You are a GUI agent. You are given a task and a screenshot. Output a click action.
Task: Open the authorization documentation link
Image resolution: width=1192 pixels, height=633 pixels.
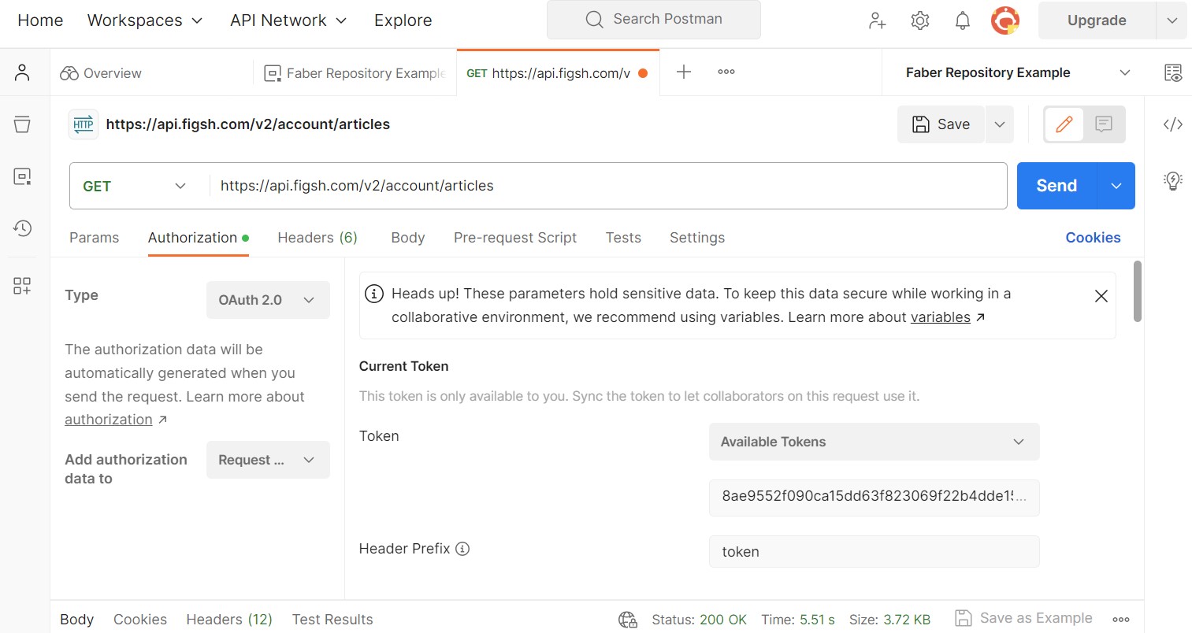coord(109,420)
